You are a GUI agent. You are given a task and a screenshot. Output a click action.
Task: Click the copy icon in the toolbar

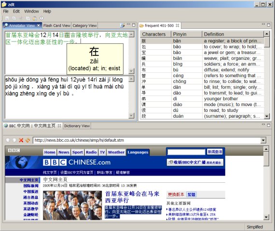[x=28, y=18]
